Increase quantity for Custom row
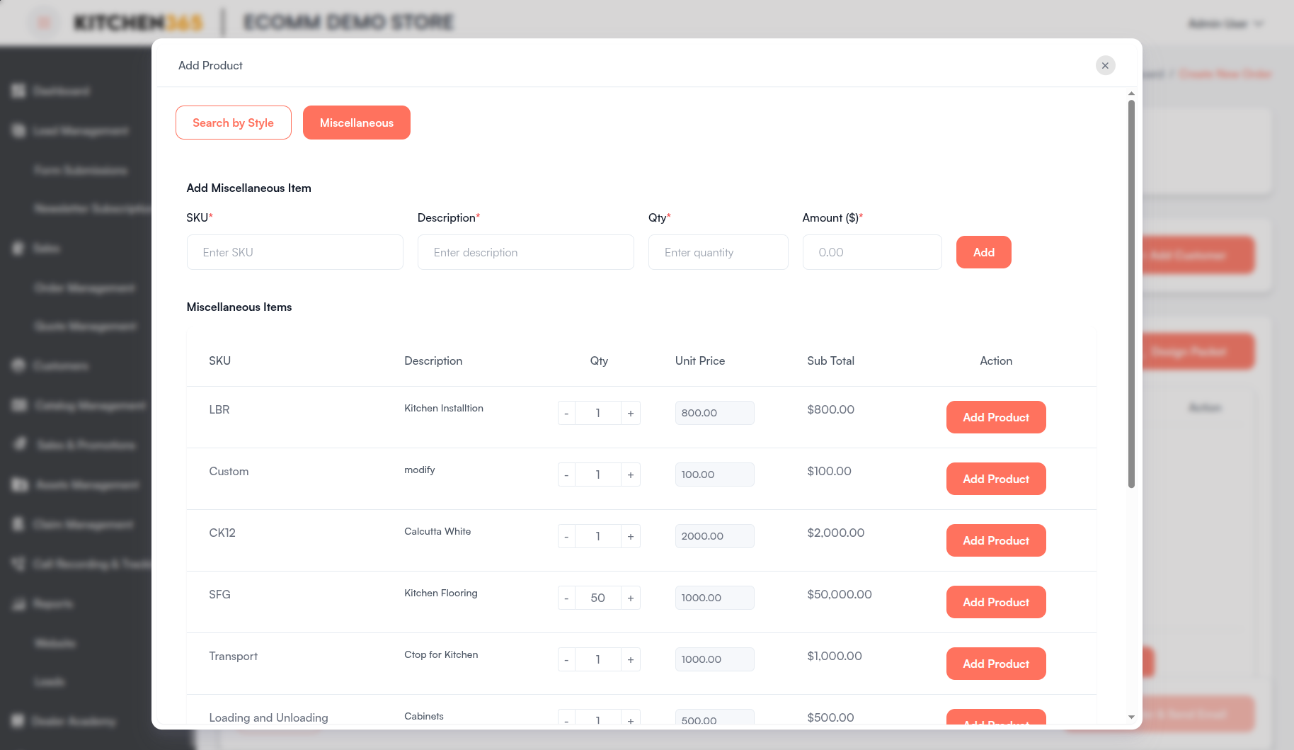Screen dimensions: 1294x750 pos(631,475)
